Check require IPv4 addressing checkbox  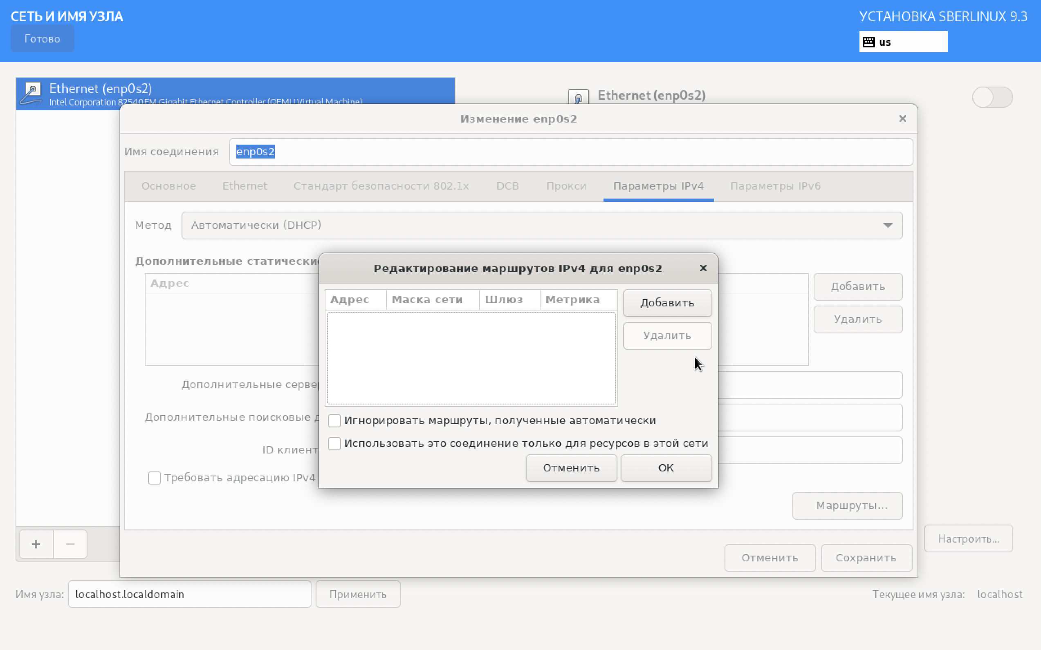[155, 478]
